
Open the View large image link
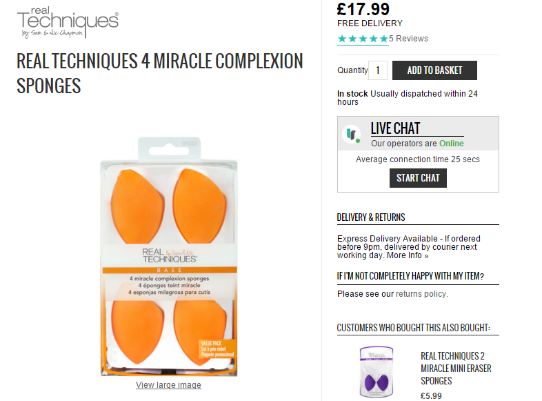168,384
